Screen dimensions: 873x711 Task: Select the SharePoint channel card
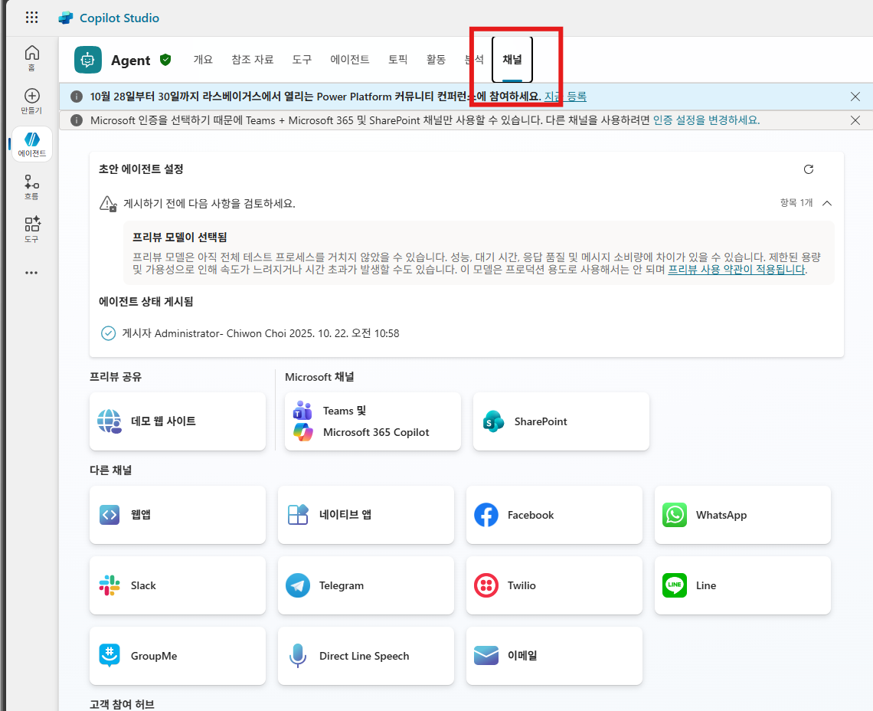click(x=561, y=421)
